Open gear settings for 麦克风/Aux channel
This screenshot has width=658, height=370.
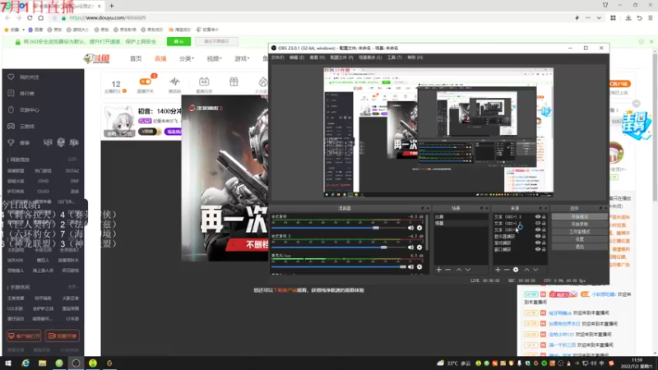419,266
